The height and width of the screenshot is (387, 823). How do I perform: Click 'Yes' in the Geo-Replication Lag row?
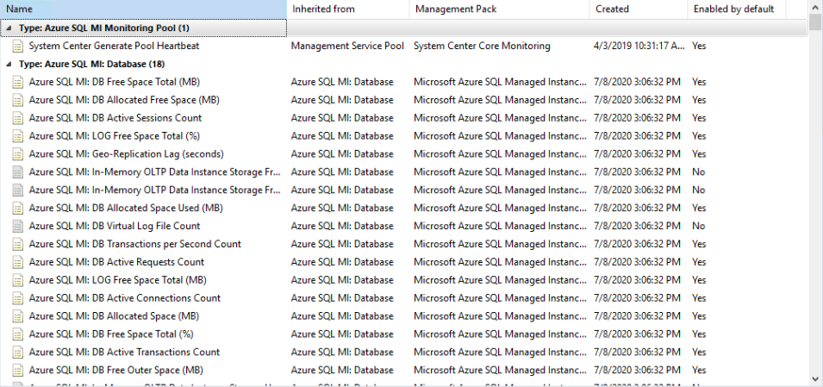699,154
